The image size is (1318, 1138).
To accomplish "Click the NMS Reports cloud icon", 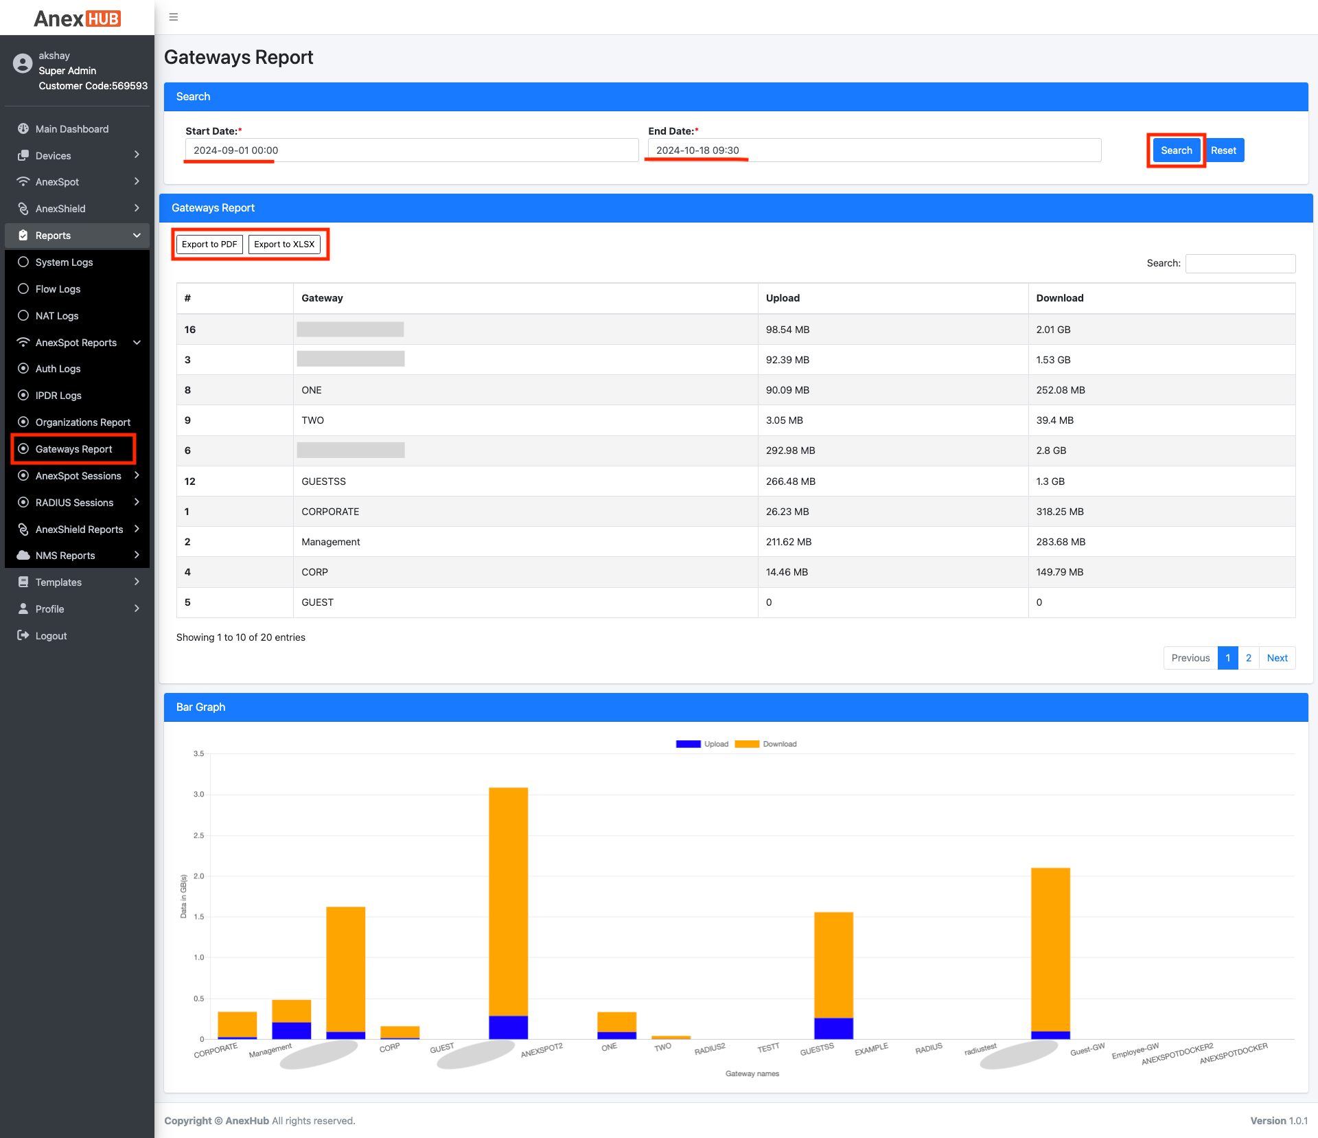I will (x=23, y=556).
